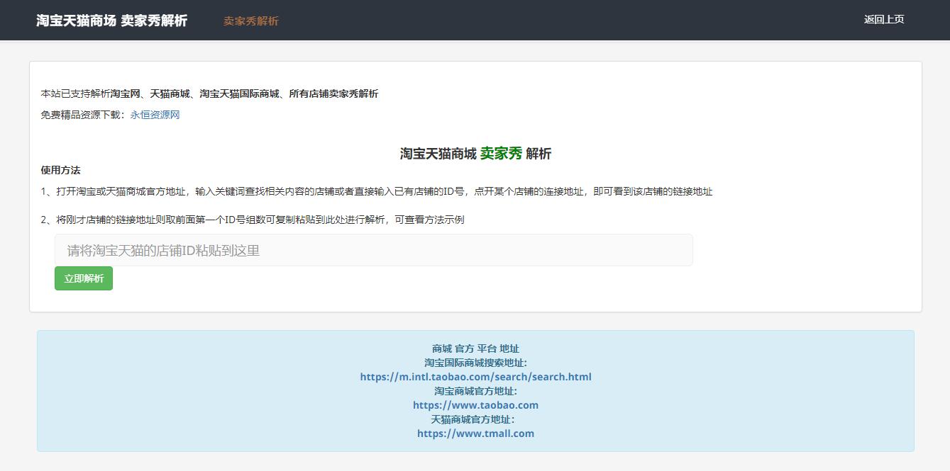
Task: Click the 立即解析 button
Action: (84, 278)
